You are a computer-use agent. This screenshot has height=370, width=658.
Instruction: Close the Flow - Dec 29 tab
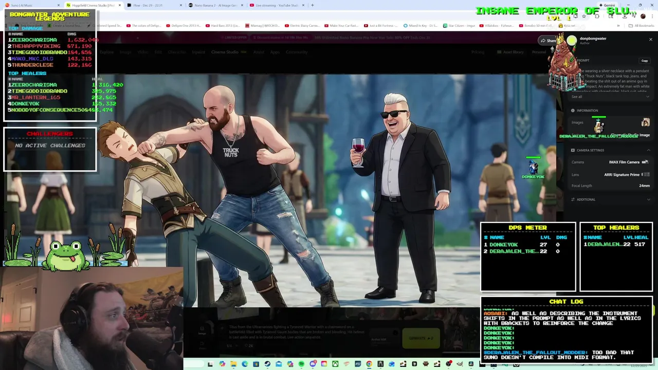click(181, 5)
